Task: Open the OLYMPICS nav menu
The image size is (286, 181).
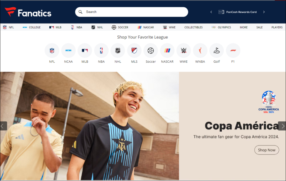Action: click(x=221, y=27)
